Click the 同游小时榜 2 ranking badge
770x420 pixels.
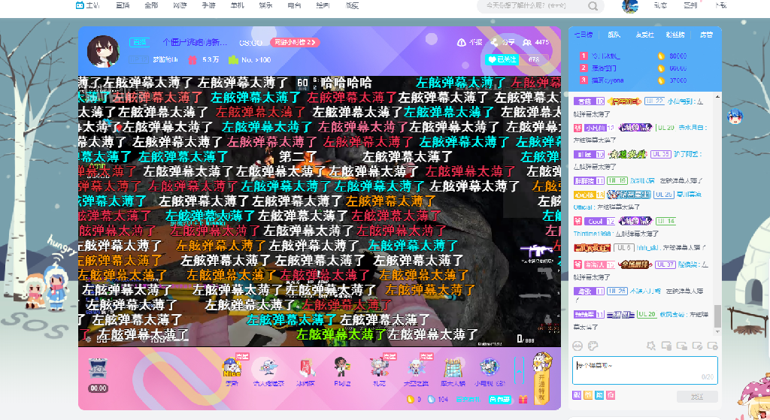295,42
